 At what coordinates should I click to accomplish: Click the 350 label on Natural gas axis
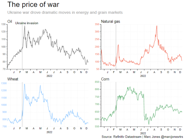click(97, 24)
